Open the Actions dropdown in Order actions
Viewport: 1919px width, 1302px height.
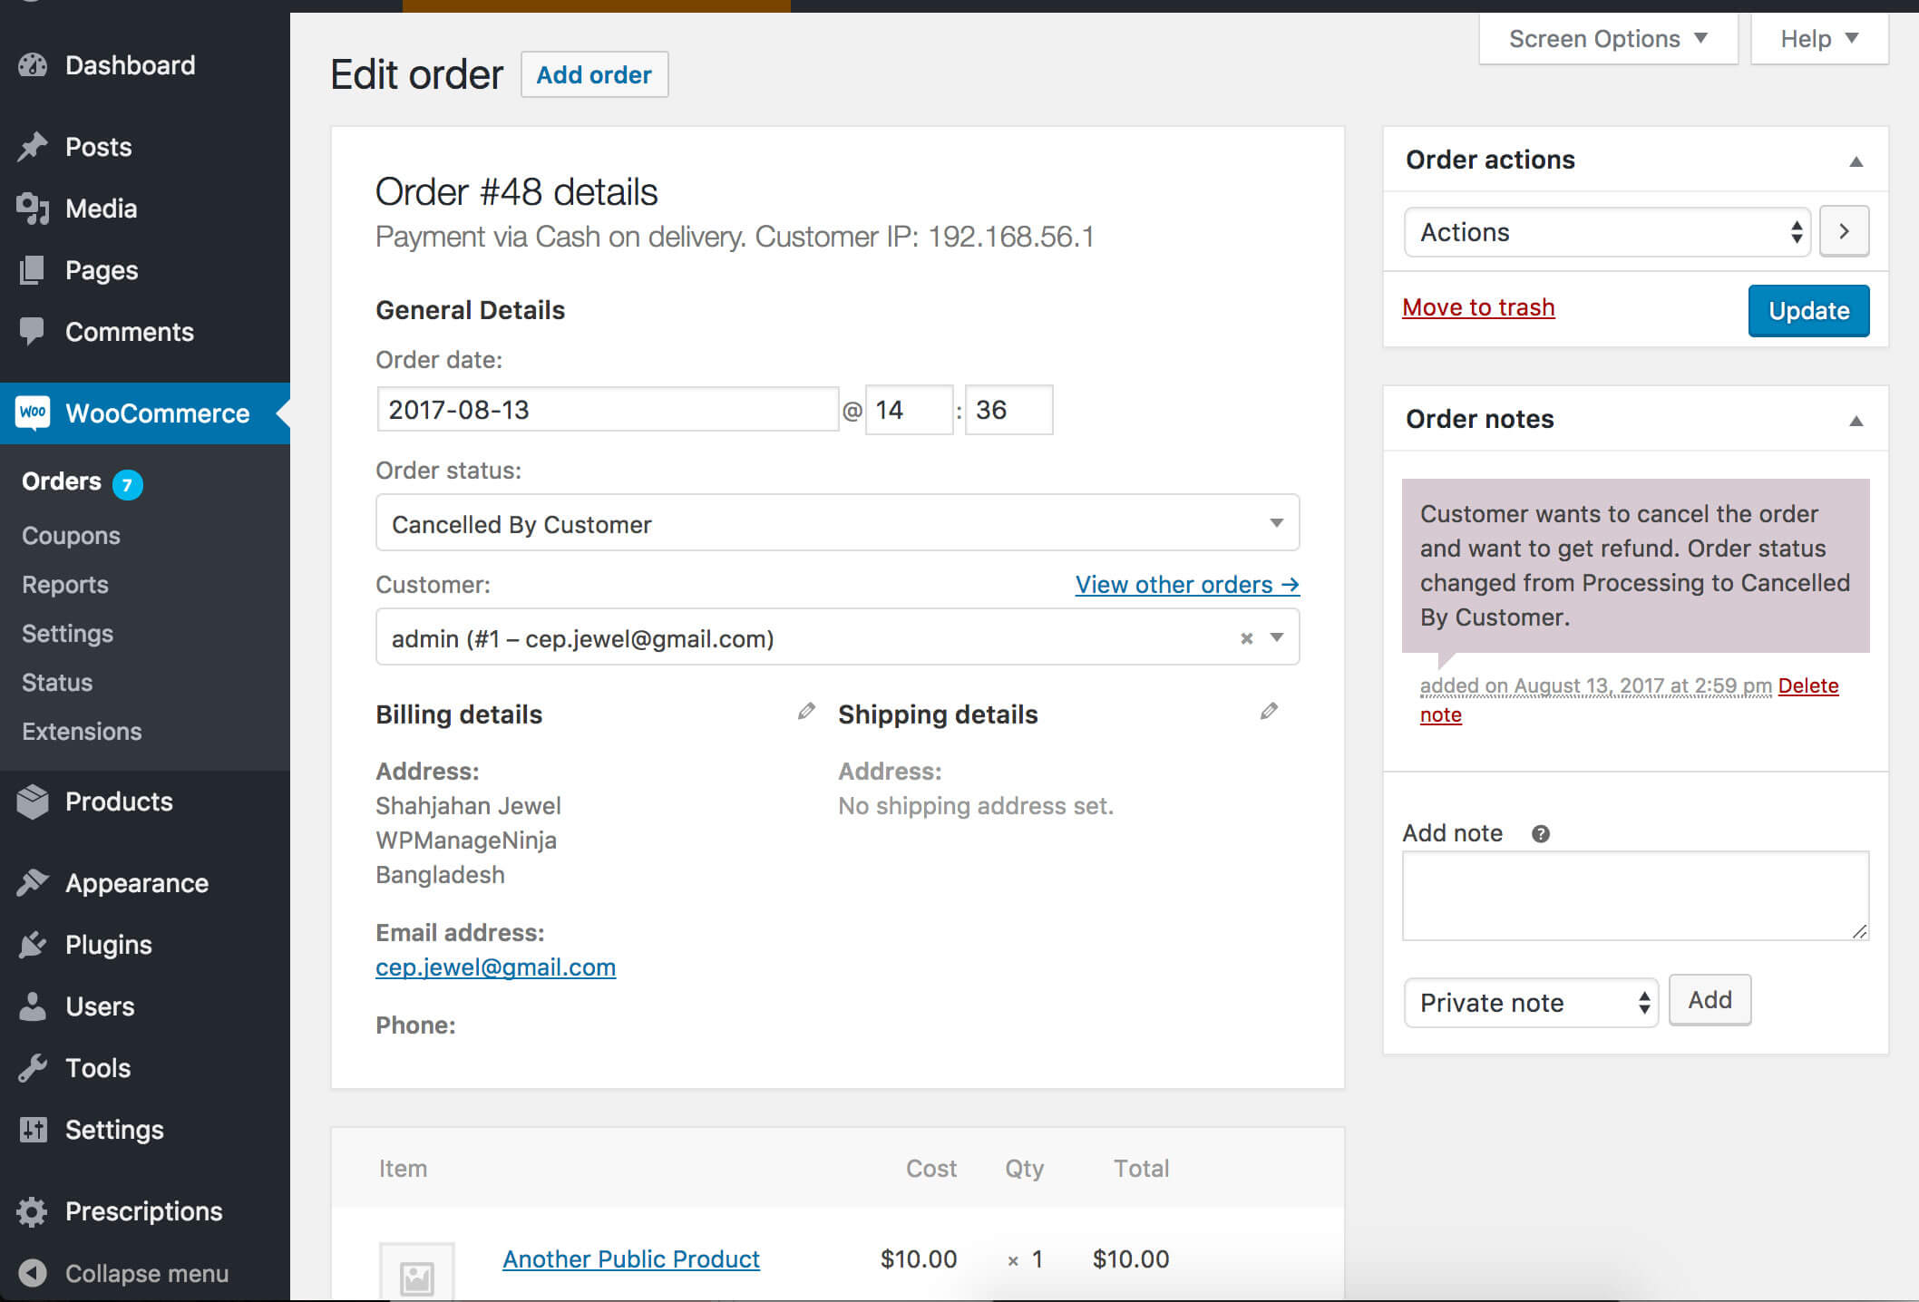[x=1607, y=232]
